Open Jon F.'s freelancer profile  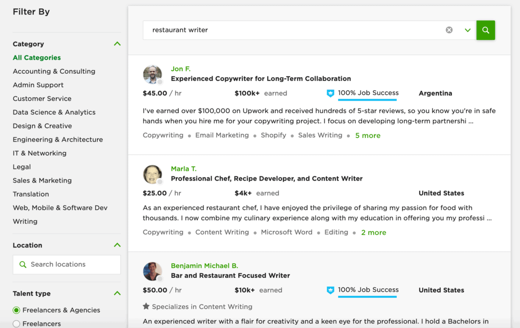tap(180, 69)
